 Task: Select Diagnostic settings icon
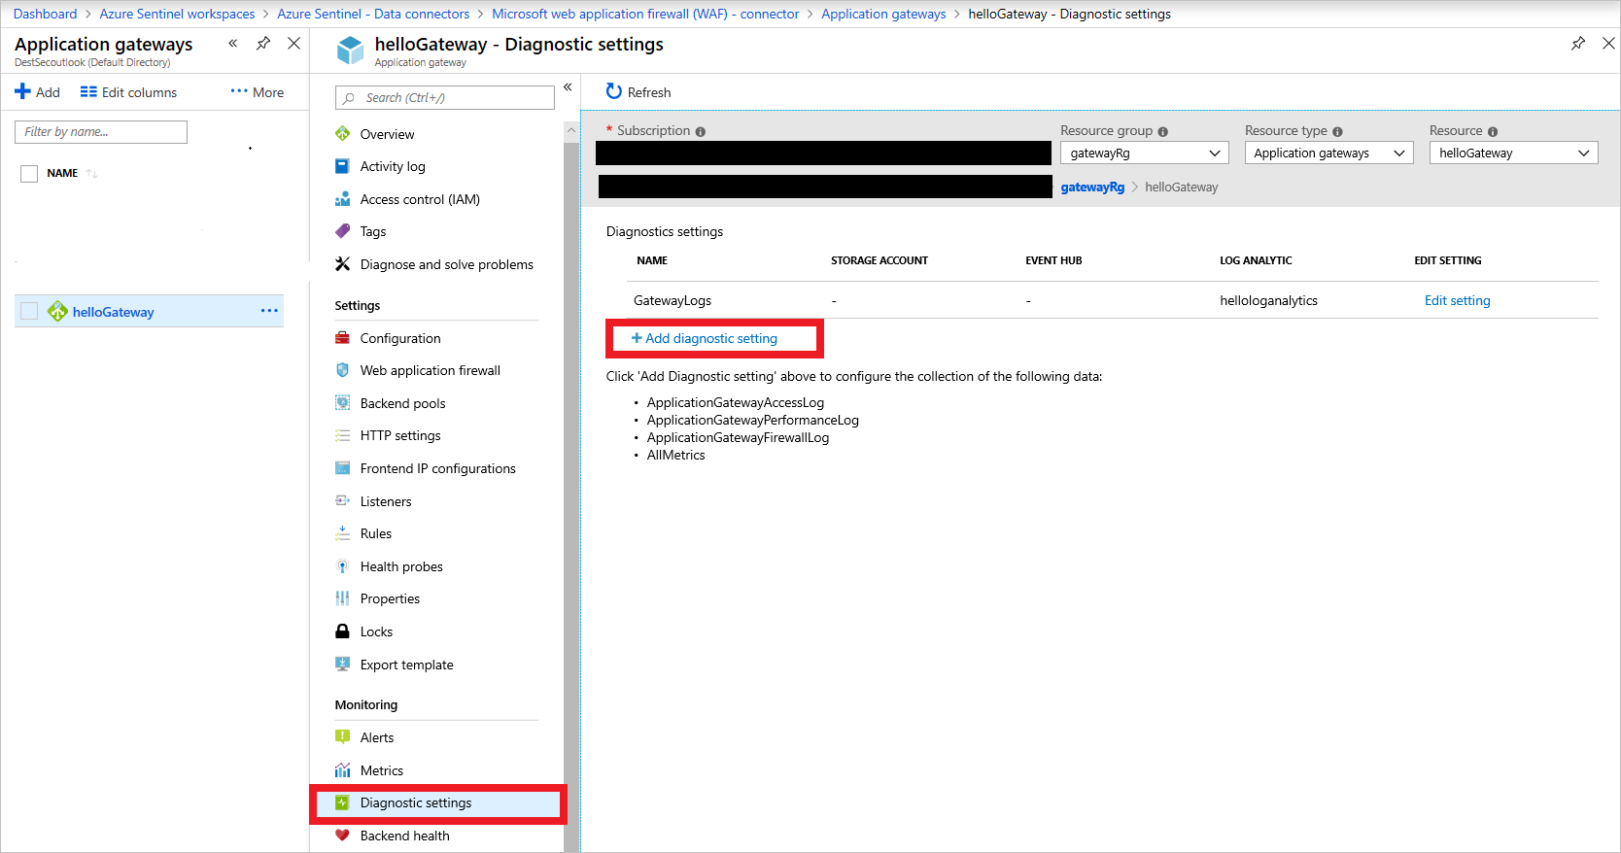pos(342,802)
